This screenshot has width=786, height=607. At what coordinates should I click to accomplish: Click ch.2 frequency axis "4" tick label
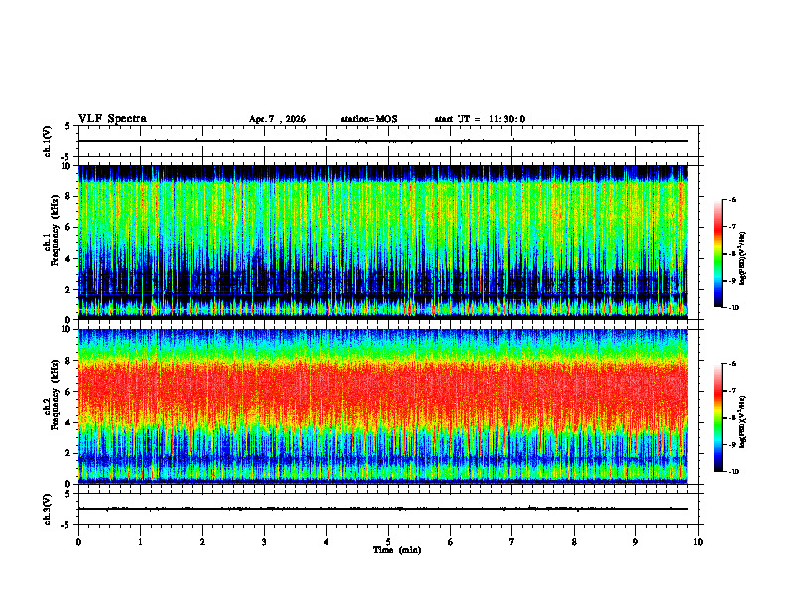tap(68, 423)
